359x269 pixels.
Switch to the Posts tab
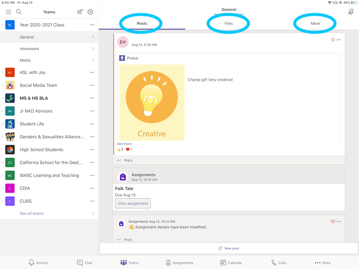click(x=142, y=23)
